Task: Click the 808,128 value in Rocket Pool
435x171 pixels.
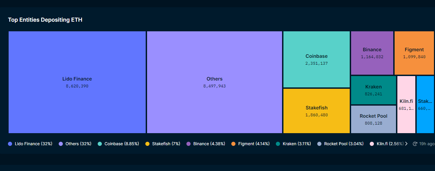Action: [374, 123]
